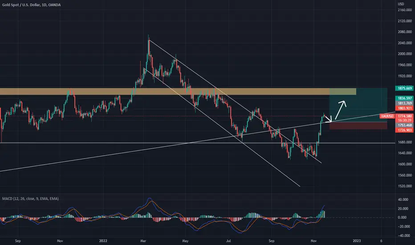Click the 2022 label on the time axis
Viewport: 415px width, 245px height.
[x=103, y=241]
